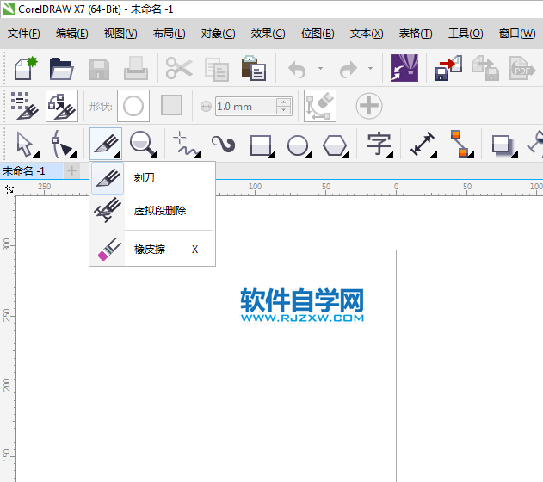Select the Parallel Dimension tool
The image size is (543, 482).
pyautogui.click(x=423, y=144)
